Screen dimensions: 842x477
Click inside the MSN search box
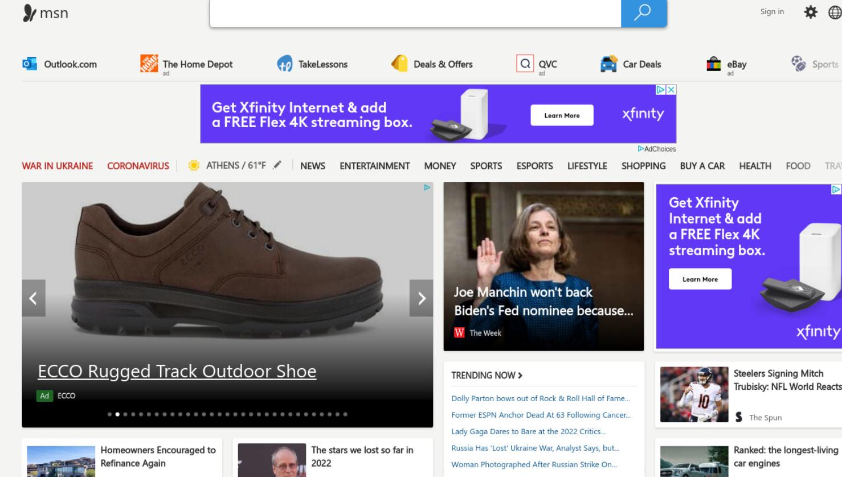point(415,13)
